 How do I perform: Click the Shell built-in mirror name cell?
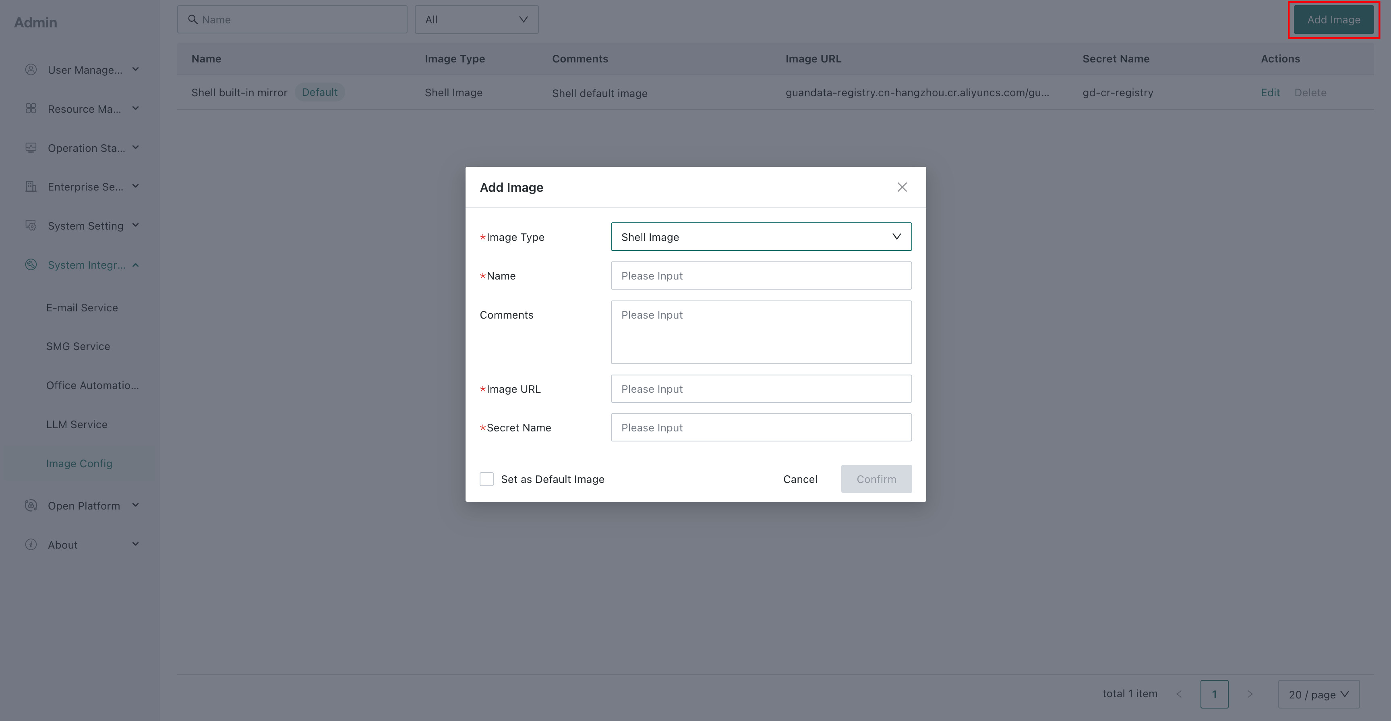click(x=239, y=92)
